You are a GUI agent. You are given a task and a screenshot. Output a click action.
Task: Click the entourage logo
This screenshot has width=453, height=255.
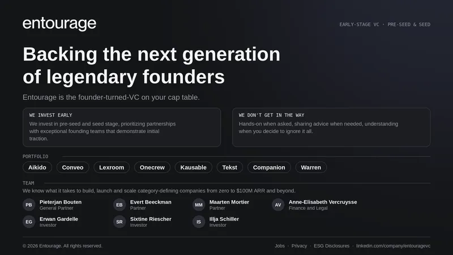pyautogui.click(x=59, y=24)
